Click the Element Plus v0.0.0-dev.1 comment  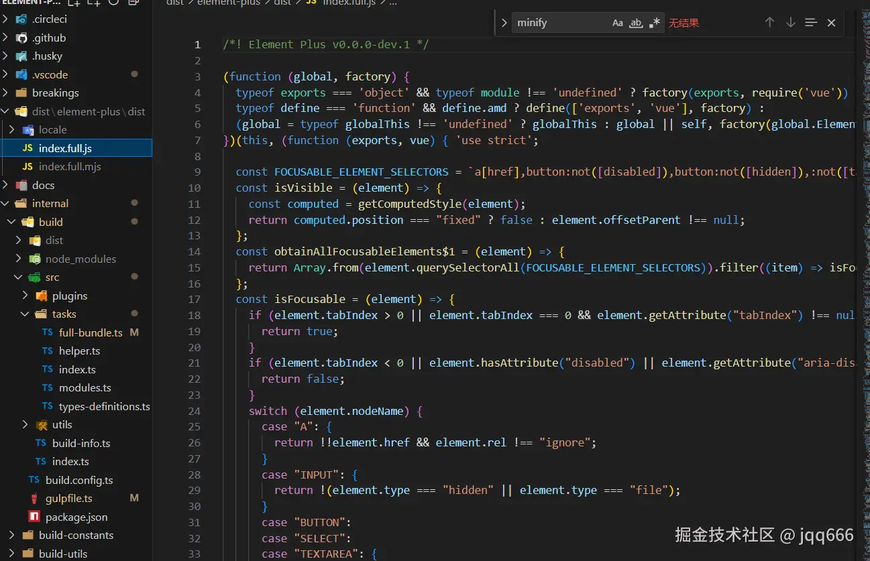coord(325,45)
